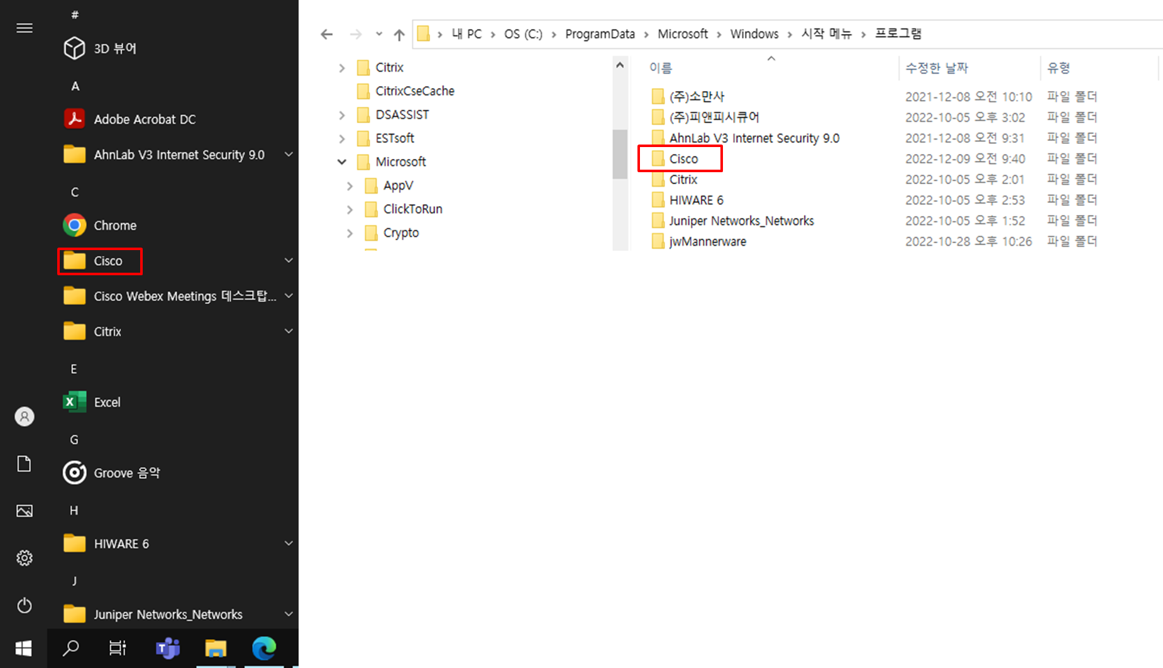Expand AhnLab V3 Internet Security 9.0 group
The image size is (1163, 668).
pyautogui.click(x=289, y=155)
